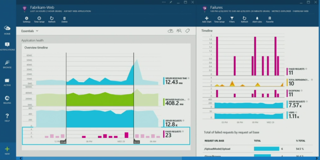Open Filters in the Failures toolbar
320x160 pixels.
point(232,19)
